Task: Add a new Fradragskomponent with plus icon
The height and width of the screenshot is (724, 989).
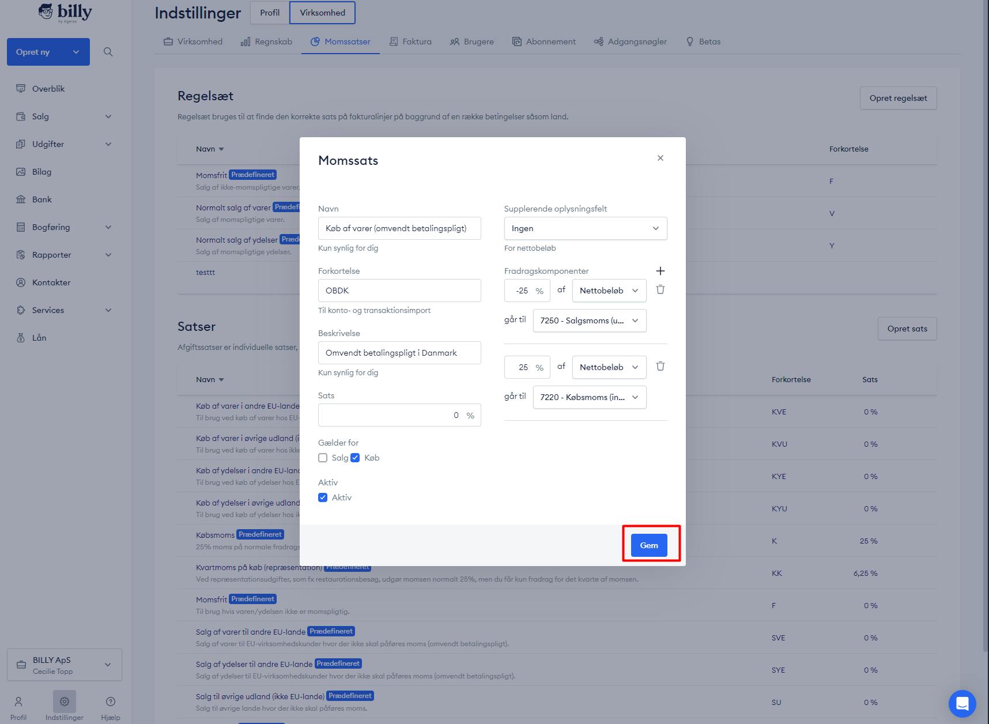Action: click(660, 271)
